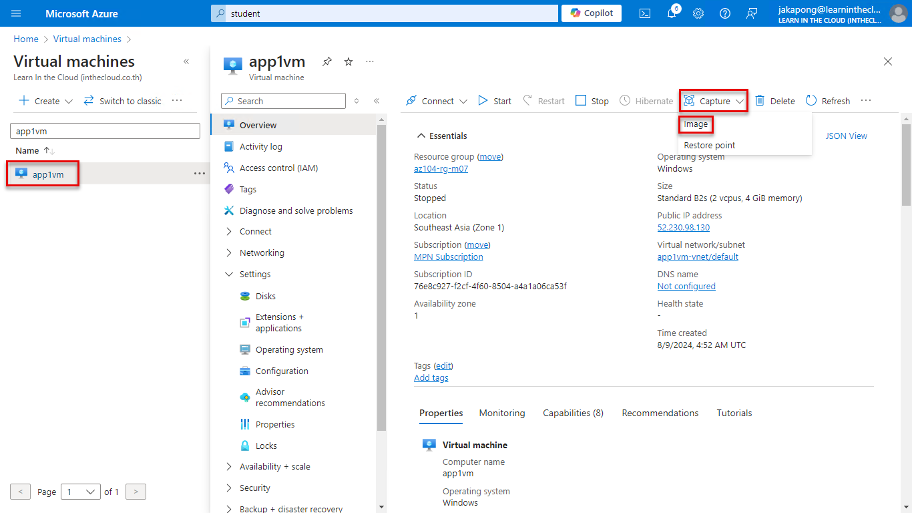Open more options beside app1vm title

pos(370,61)
